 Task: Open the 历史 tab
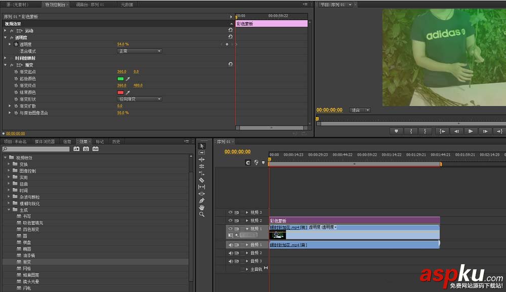pyautogui.click(x=116, y=141)
